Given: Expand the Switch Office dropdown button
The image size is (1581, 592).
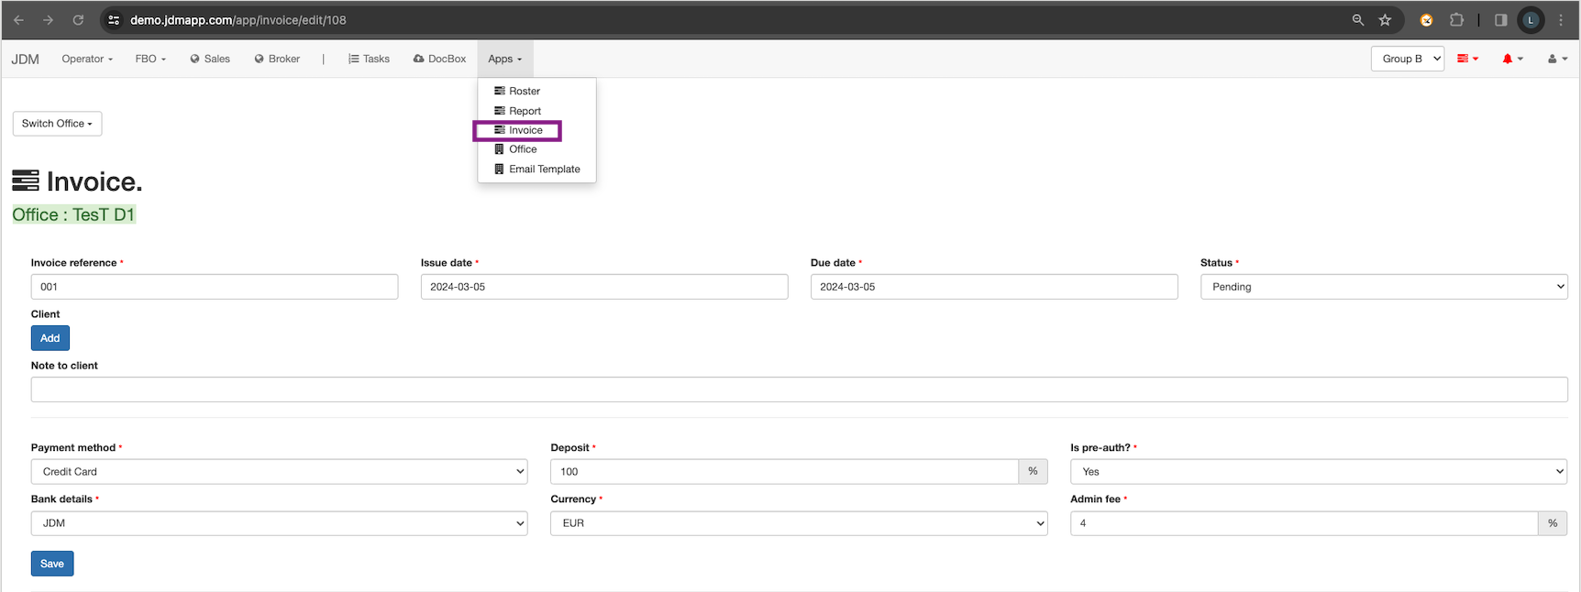Looking at the screenshot, I should tap(57, 124).
